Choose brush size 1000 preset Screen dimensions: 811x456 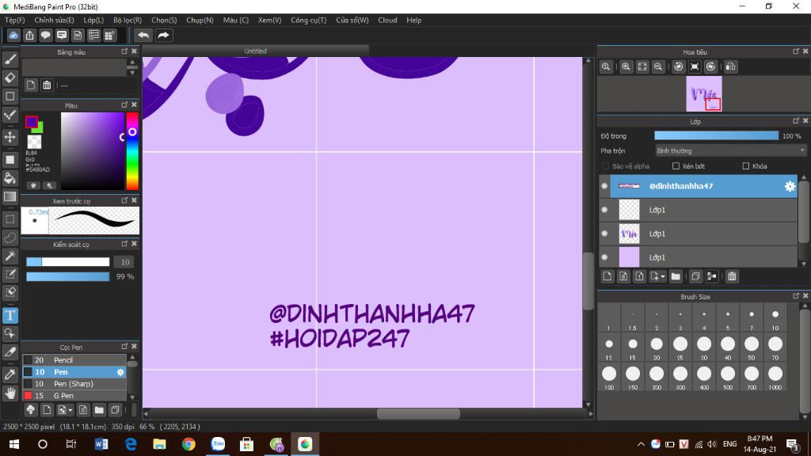tap(775, 376)
